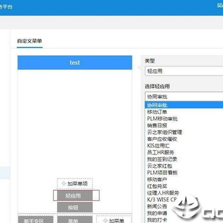The width and height of the screenshot is (223, 223).
Task: Open the 自定义菜单 tab
Action: (30, 41)
